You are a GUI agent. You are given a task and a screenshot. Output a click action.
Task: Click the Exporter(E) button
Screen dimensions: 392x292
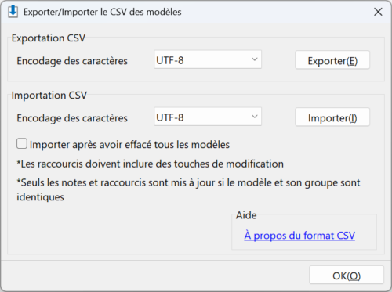[332, 60]
